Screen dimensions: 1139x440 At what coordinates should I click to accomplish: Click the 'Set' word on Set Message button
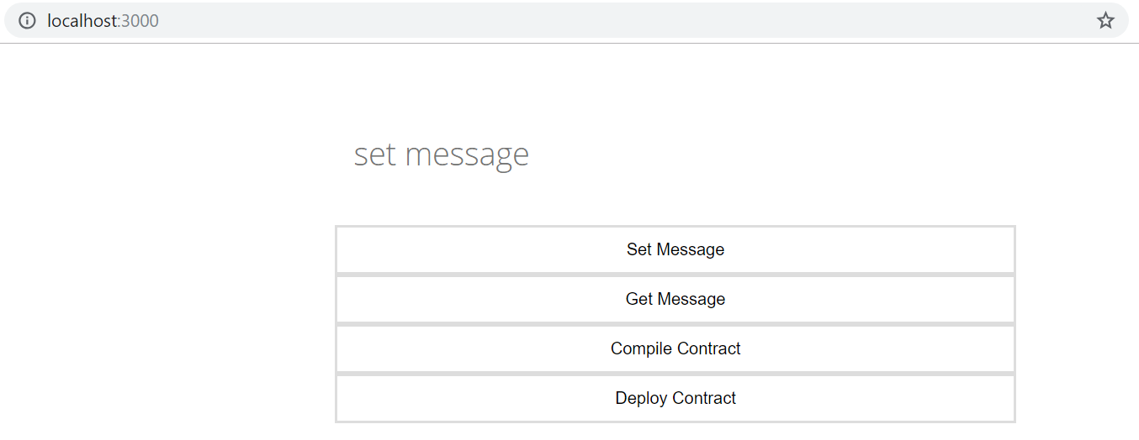coord(638,249)
